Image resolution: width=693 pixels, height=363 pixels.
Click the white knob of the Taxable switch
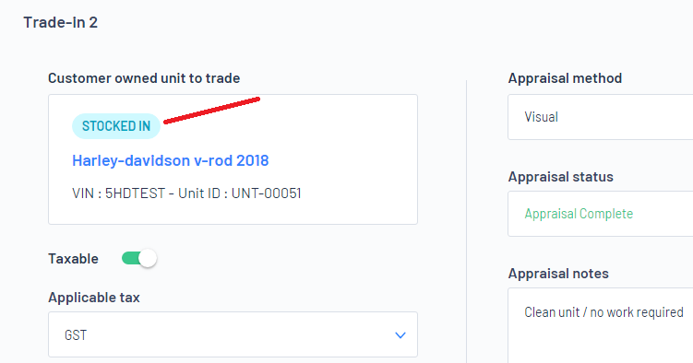point(148,258)
